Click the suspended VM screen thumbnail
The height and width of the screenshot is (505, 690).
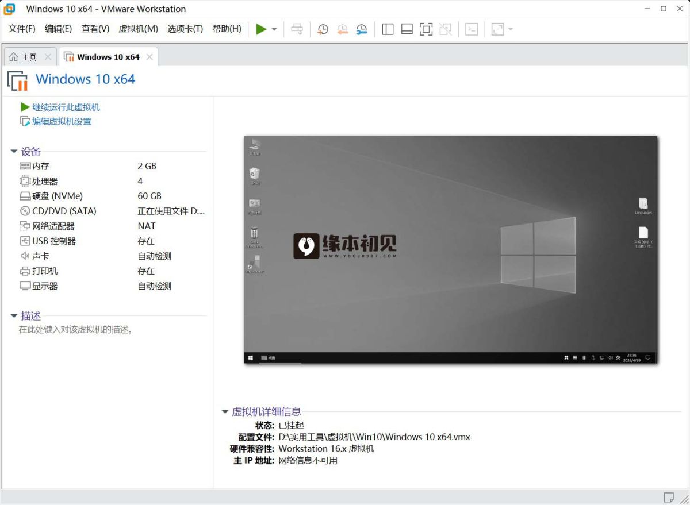click(x=450, y=249)
